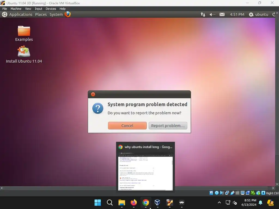Click the PRE badge tray icon
Image resolution: width=279 pixels, height=209 pixels.
point(270,202)
